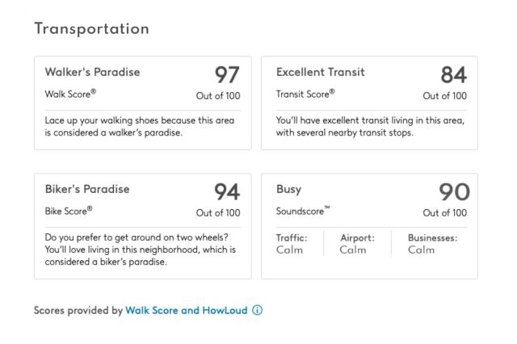Click the 94 bike score number
The width and height of the screenshot is (517, 344).
pos(227,194)
